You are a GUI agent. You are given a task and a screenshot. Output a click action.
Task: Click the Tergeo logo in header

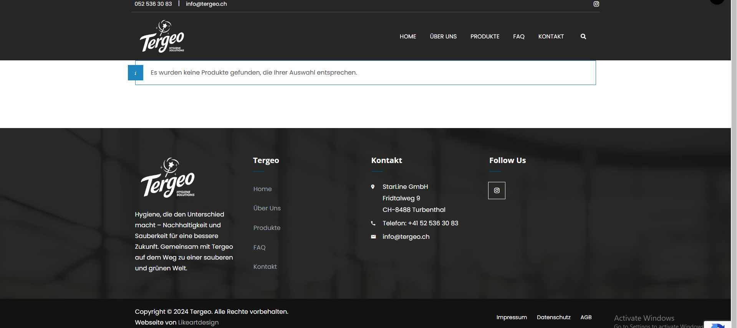point(162,36)
